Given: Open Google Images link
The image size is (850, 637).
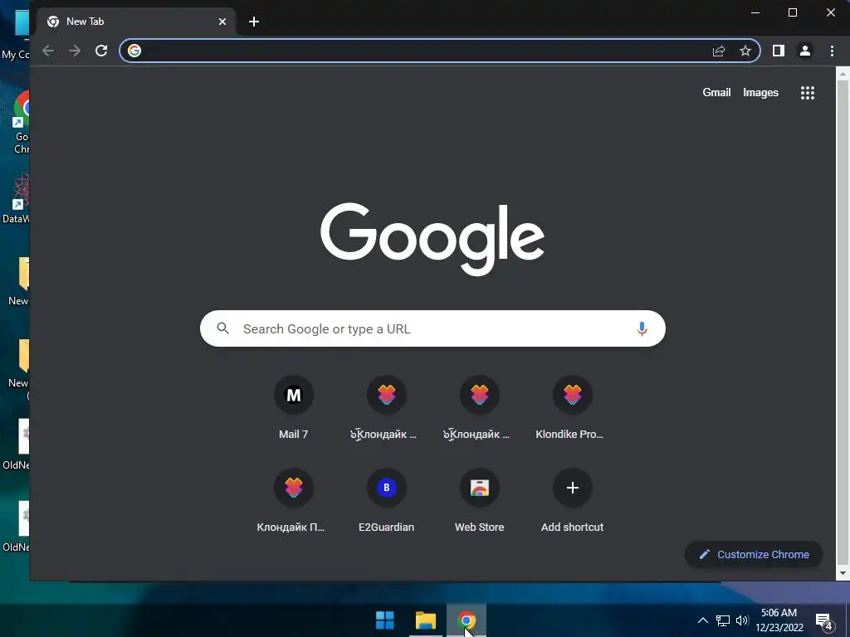Looking at the screenshot, I should click(x=760, y=93).
